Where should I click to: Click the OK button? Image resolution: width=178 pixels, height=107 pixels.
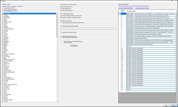[166, 106]
